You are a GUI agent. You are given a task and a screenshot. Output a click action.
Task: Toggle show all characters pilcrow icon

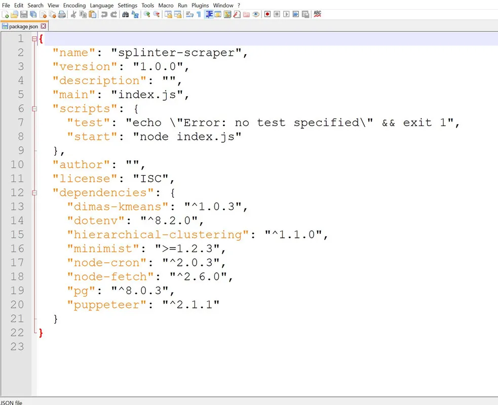pos(199,14)
